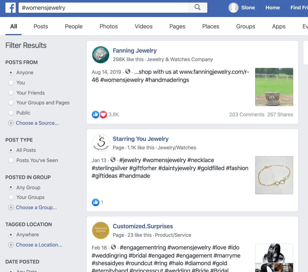The image size is (308, 272).
Task: Click the Love reaction icon on Fanning Jewelry post
Action: coord(103,115)
